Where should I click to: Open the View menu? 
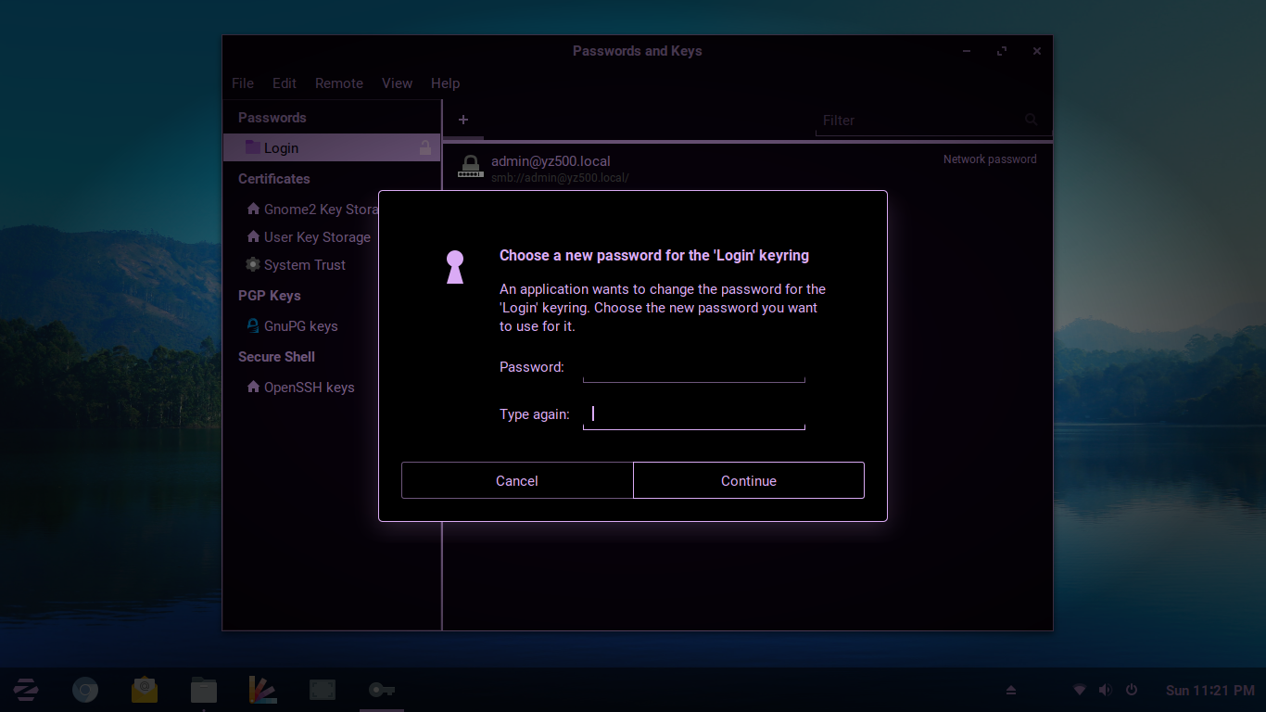pyautogui.click(x=397, y=83)
